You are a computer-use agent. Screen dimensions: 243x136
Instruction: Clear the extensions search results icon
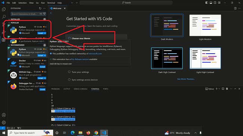coord(41,14)
